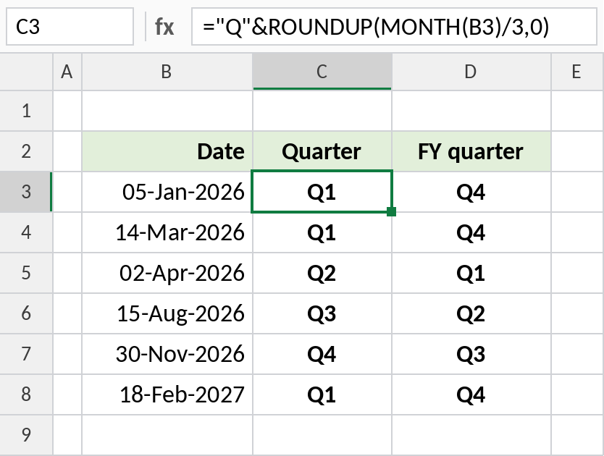Click the fill handle of cell C3

[391, 211]
